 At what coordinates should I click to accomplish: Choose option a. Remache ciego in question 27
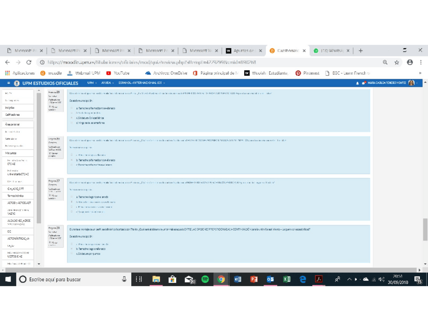tap(72, 197)
